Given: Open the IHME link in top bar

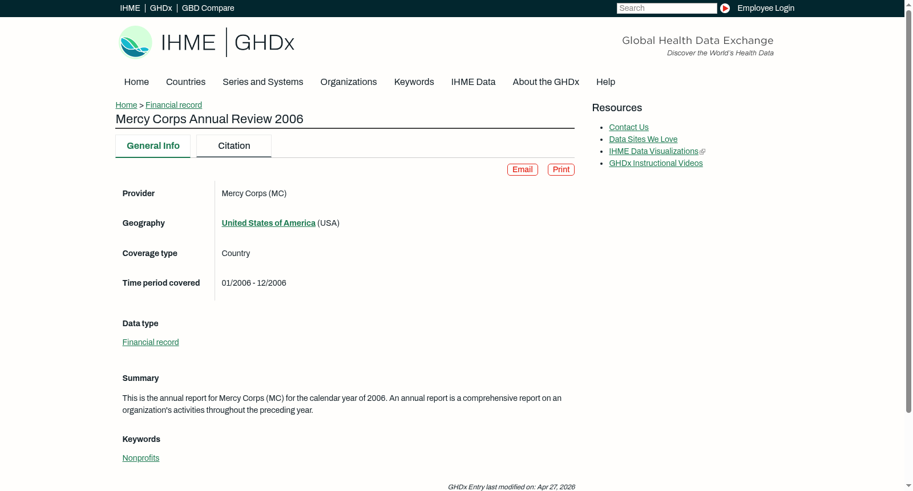Looking at the screenshot, I should pyautogui.click(x=130, y=8).
